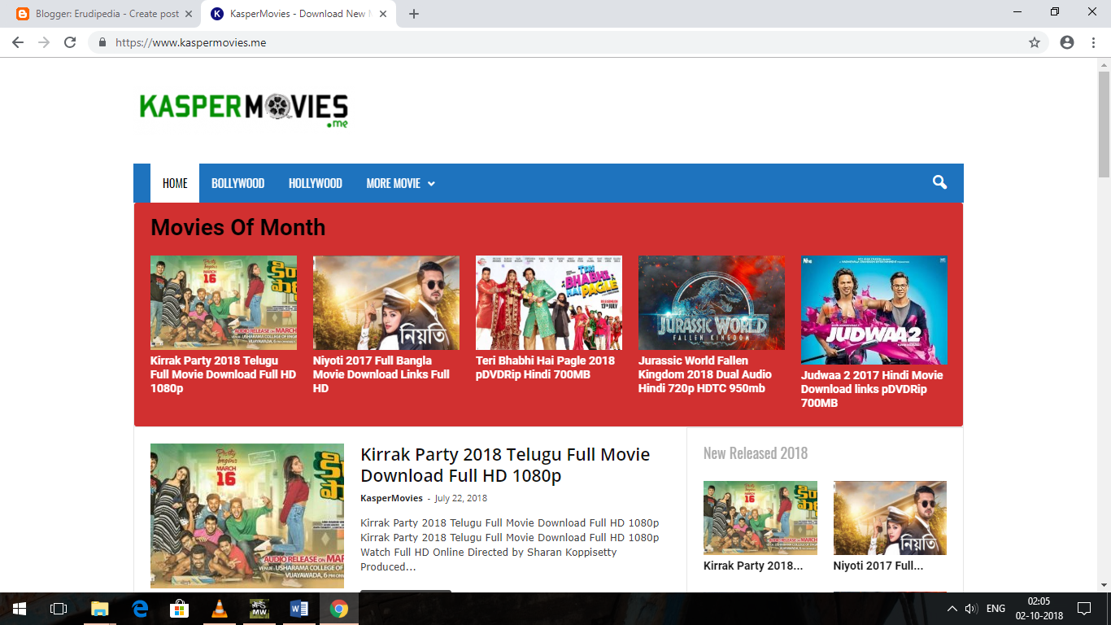Launch File Explorer from the taskbar
Image resolution: width=1111 pixels, height=625 pixels.
click(99, 609)
